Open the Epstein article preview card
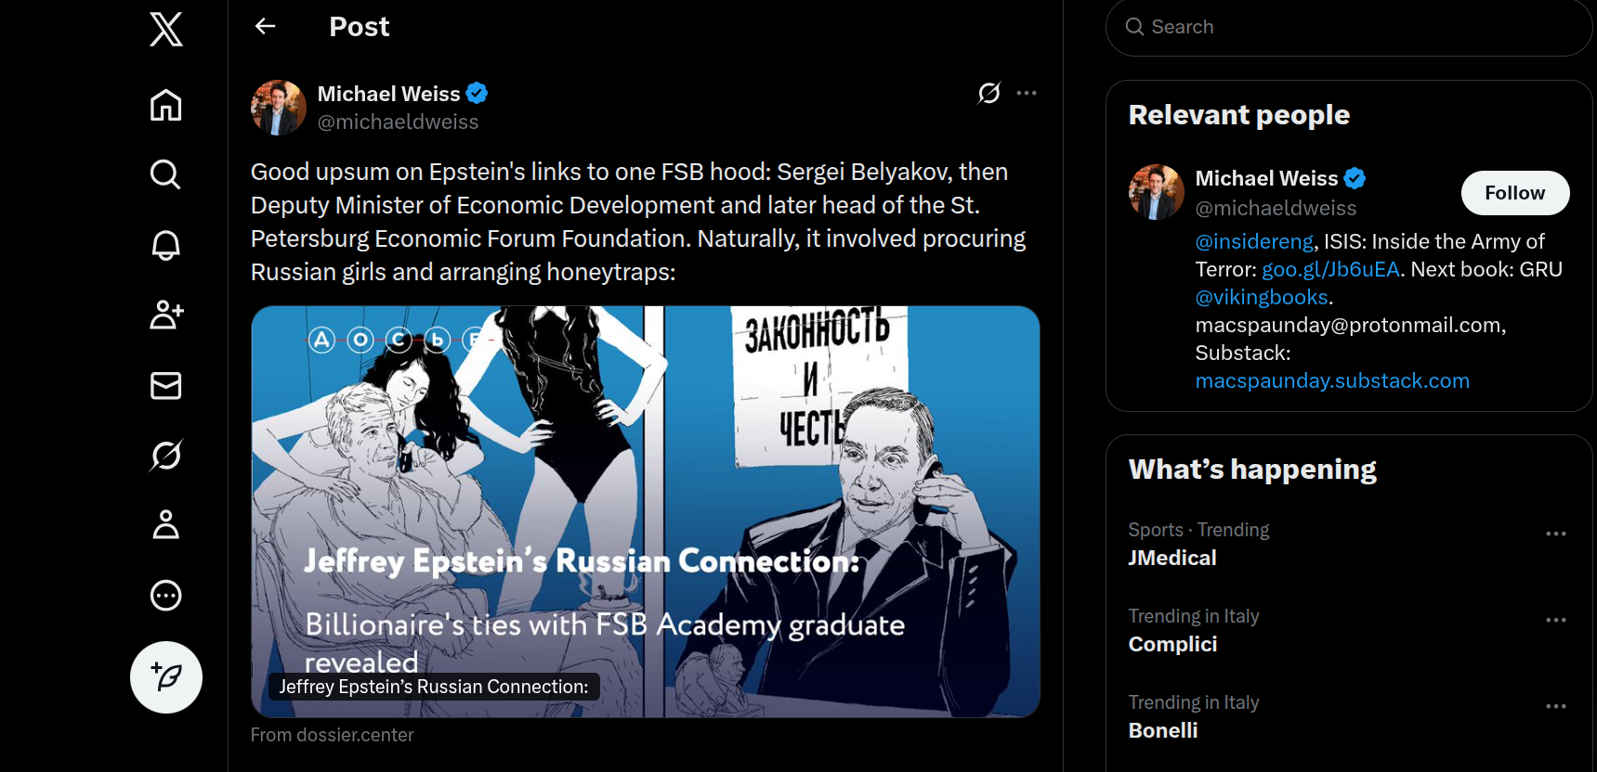The height and width of the screenshot is (772, 1597). pos(645,511)
